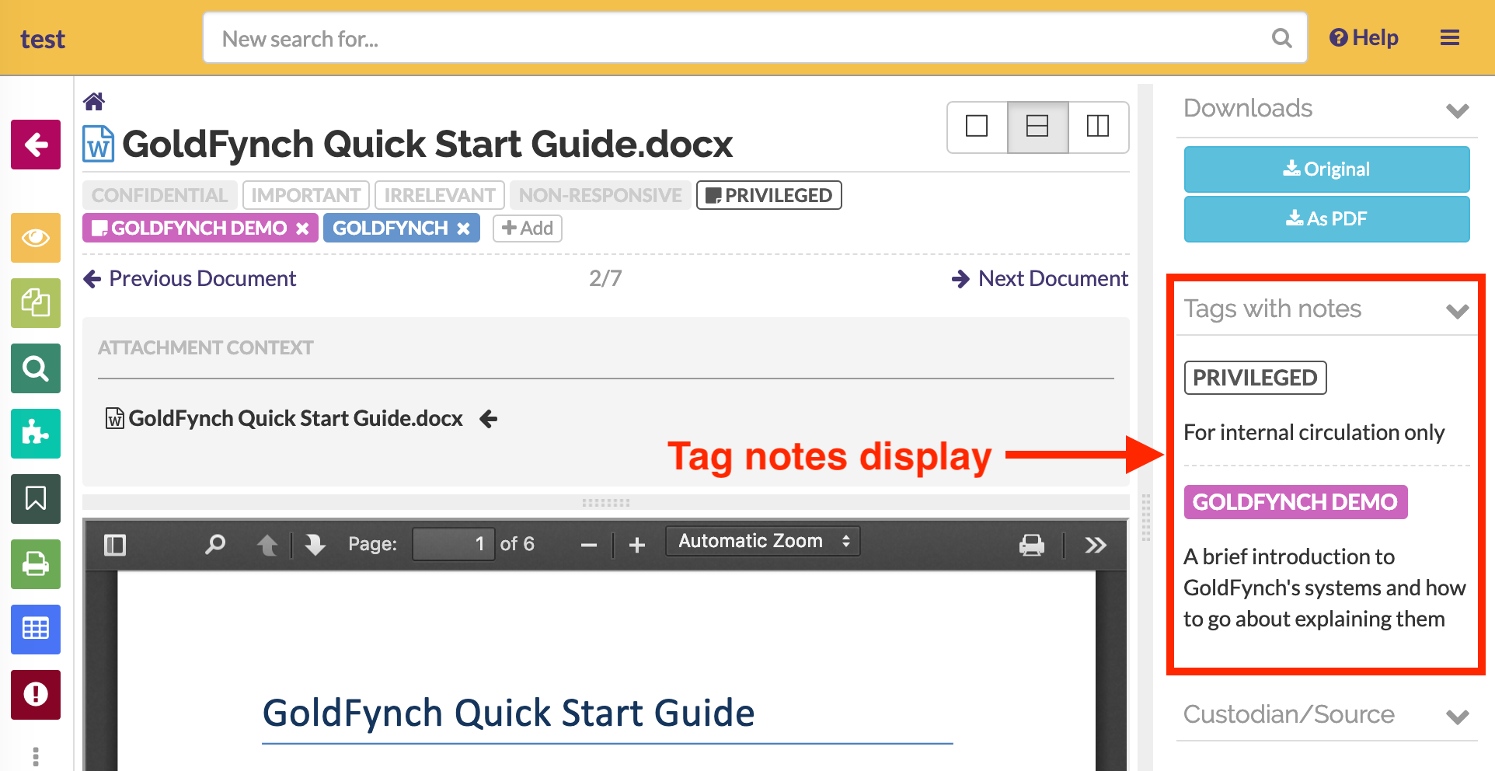Click arrow beside attachment GoldFynch Quick Start Guide.docx
Screen dimensions: 1495x771
489,419
